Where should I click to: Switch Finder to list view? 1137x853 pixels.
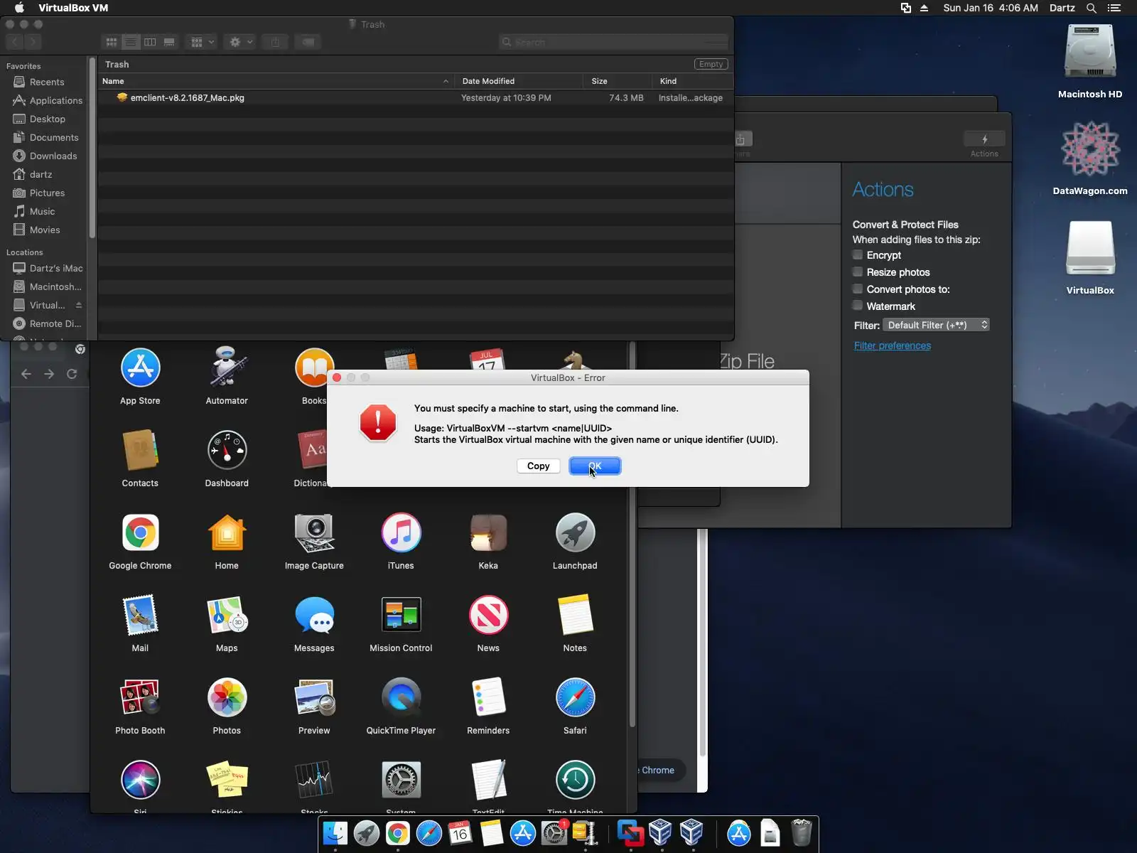click(x=131, y=42)
